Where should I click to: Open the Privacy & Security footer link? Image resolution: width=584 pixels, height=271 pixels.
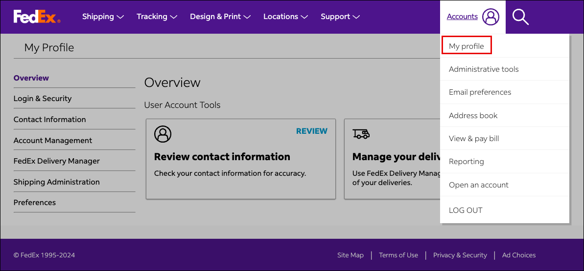460,255
